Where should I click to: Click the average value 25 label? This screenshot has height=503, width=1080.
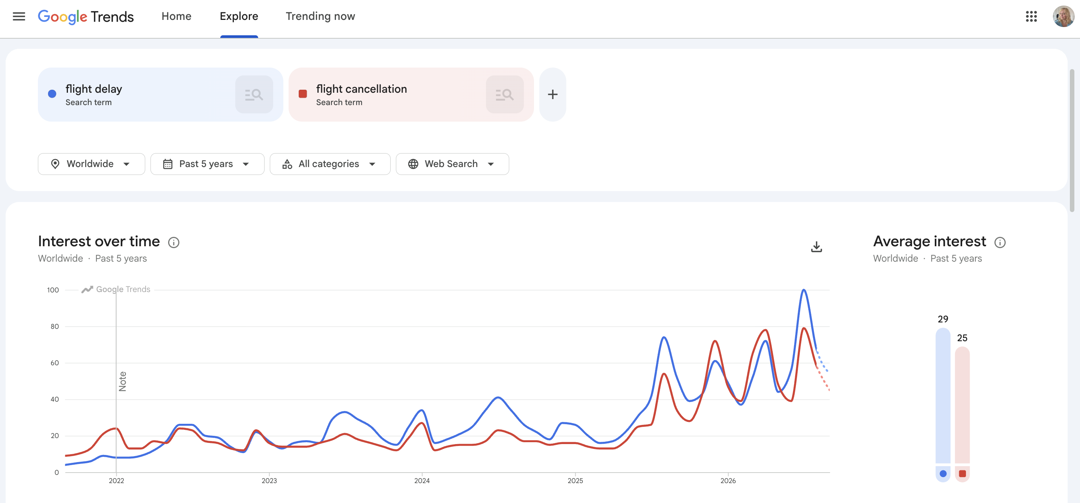[962, 338]
